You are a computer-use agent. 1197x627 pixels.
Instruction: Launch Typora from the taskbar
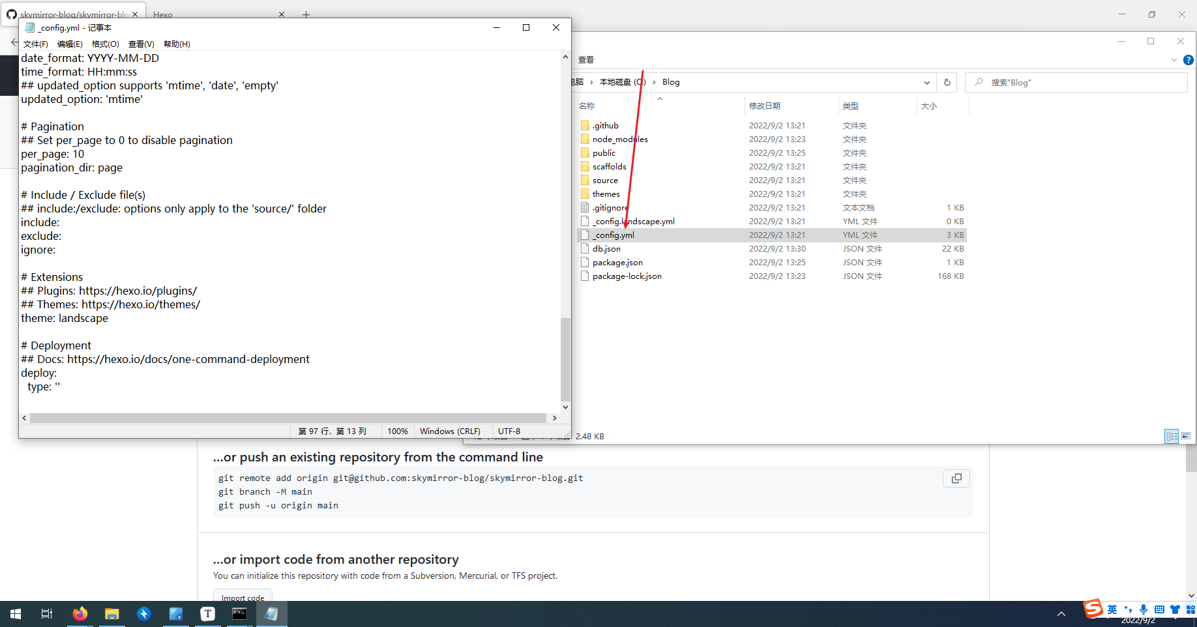point(207,613)
